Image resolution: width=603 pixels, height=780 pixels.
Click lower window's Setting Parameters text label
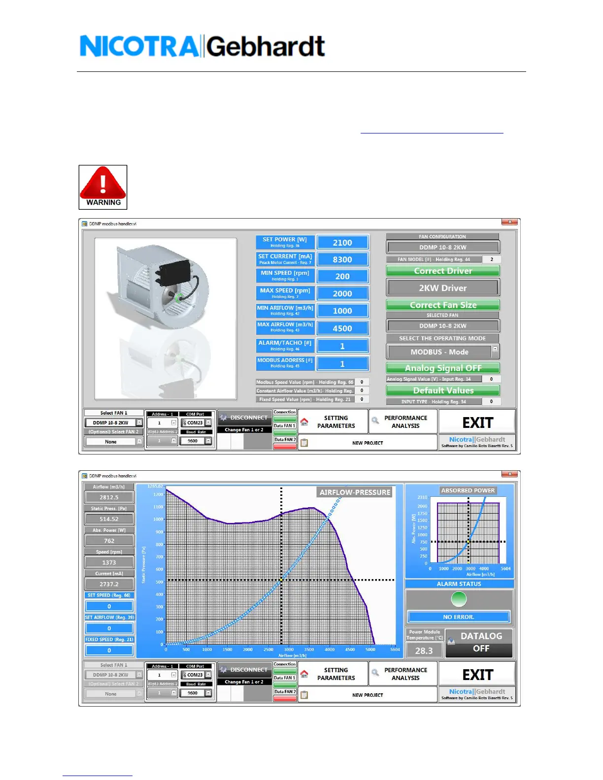336,674
